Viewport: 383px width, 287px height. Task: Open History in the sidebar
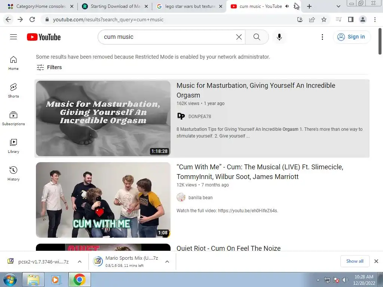13,173
